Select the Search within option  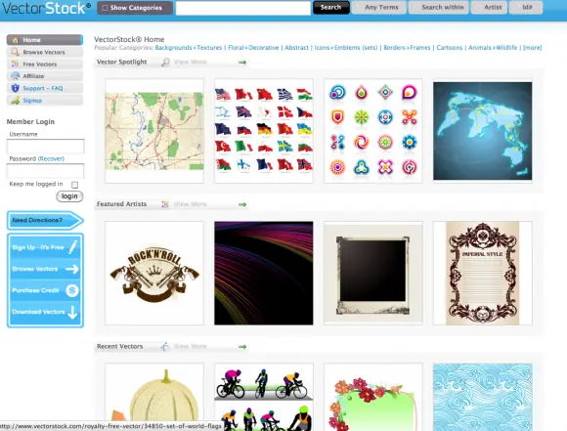439,7
